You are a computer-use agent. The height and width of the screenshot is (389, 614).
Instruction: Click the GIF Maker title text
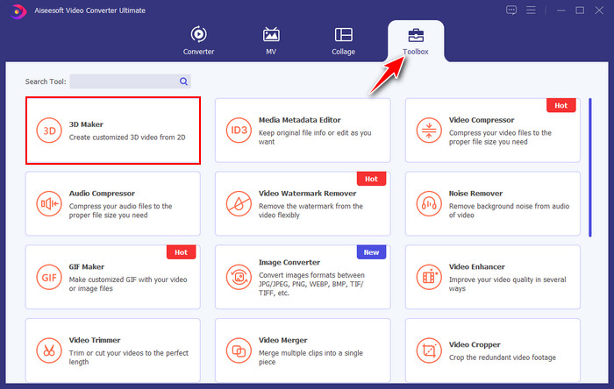click(x=87, y=266)
